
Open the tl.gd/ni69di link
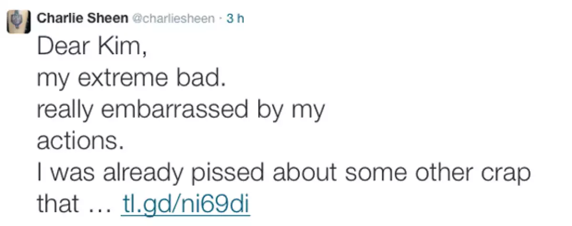click(185, 204)
